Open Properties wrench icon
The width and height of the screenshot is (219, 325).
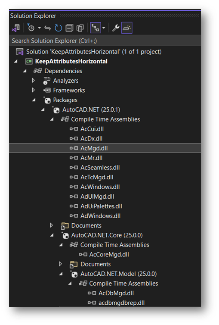point(116,28)
